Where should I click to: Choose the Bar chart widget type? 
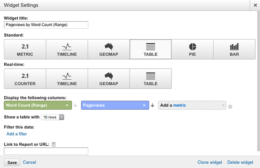pyautogui.click(x=234, y=49)
